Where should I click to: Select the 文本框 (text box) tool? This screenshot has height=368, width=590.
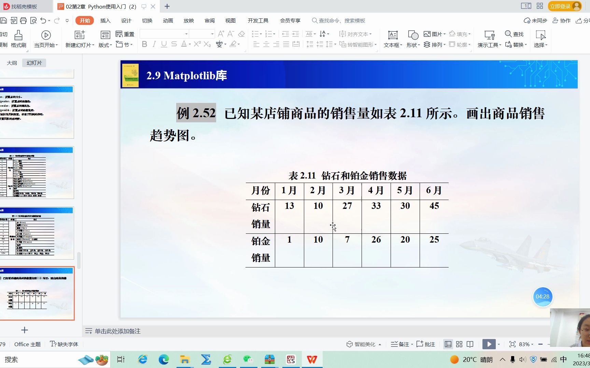pos(392,39)
